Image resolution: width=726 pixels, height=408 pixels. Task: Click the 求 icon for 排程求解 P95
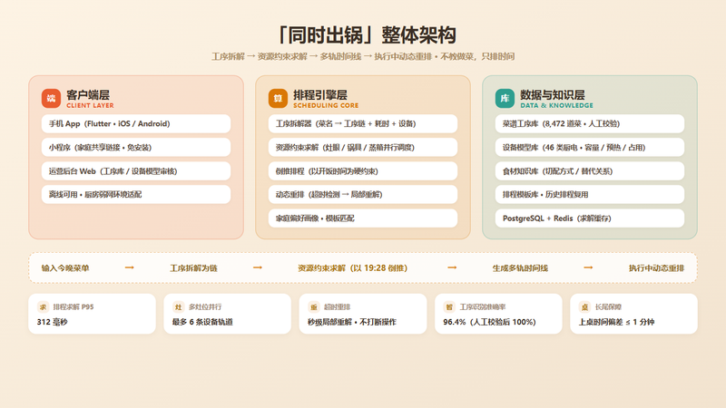pyautogui.click(x=43, y=307)
